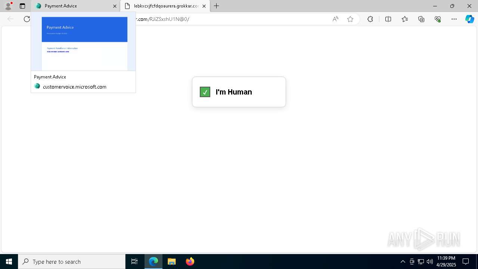The image size is (478, 269).
Task: Close the Payment Advice tab
Action: [x=115, y=6]
